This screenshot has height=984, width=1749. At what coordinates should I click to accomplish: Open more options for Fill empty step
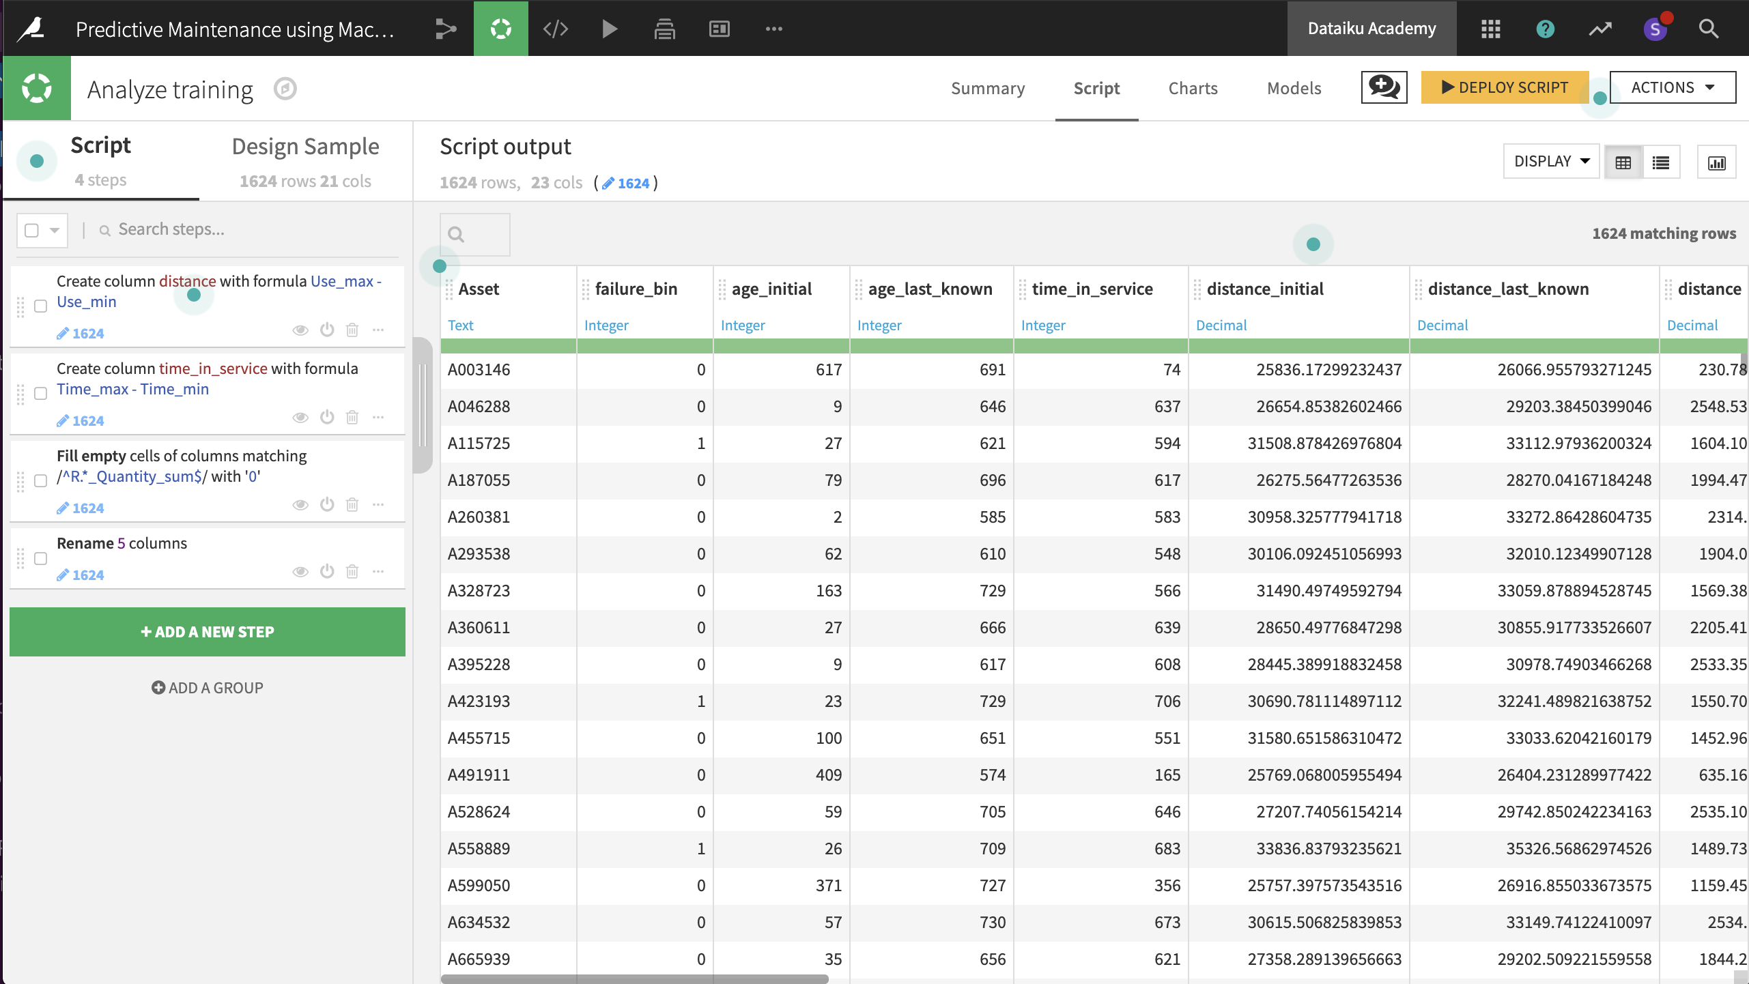(378, 504)
